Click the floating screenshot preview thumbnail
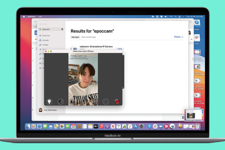Image resolution: width=225 pixels, height=150 pixels. [194, 115]
